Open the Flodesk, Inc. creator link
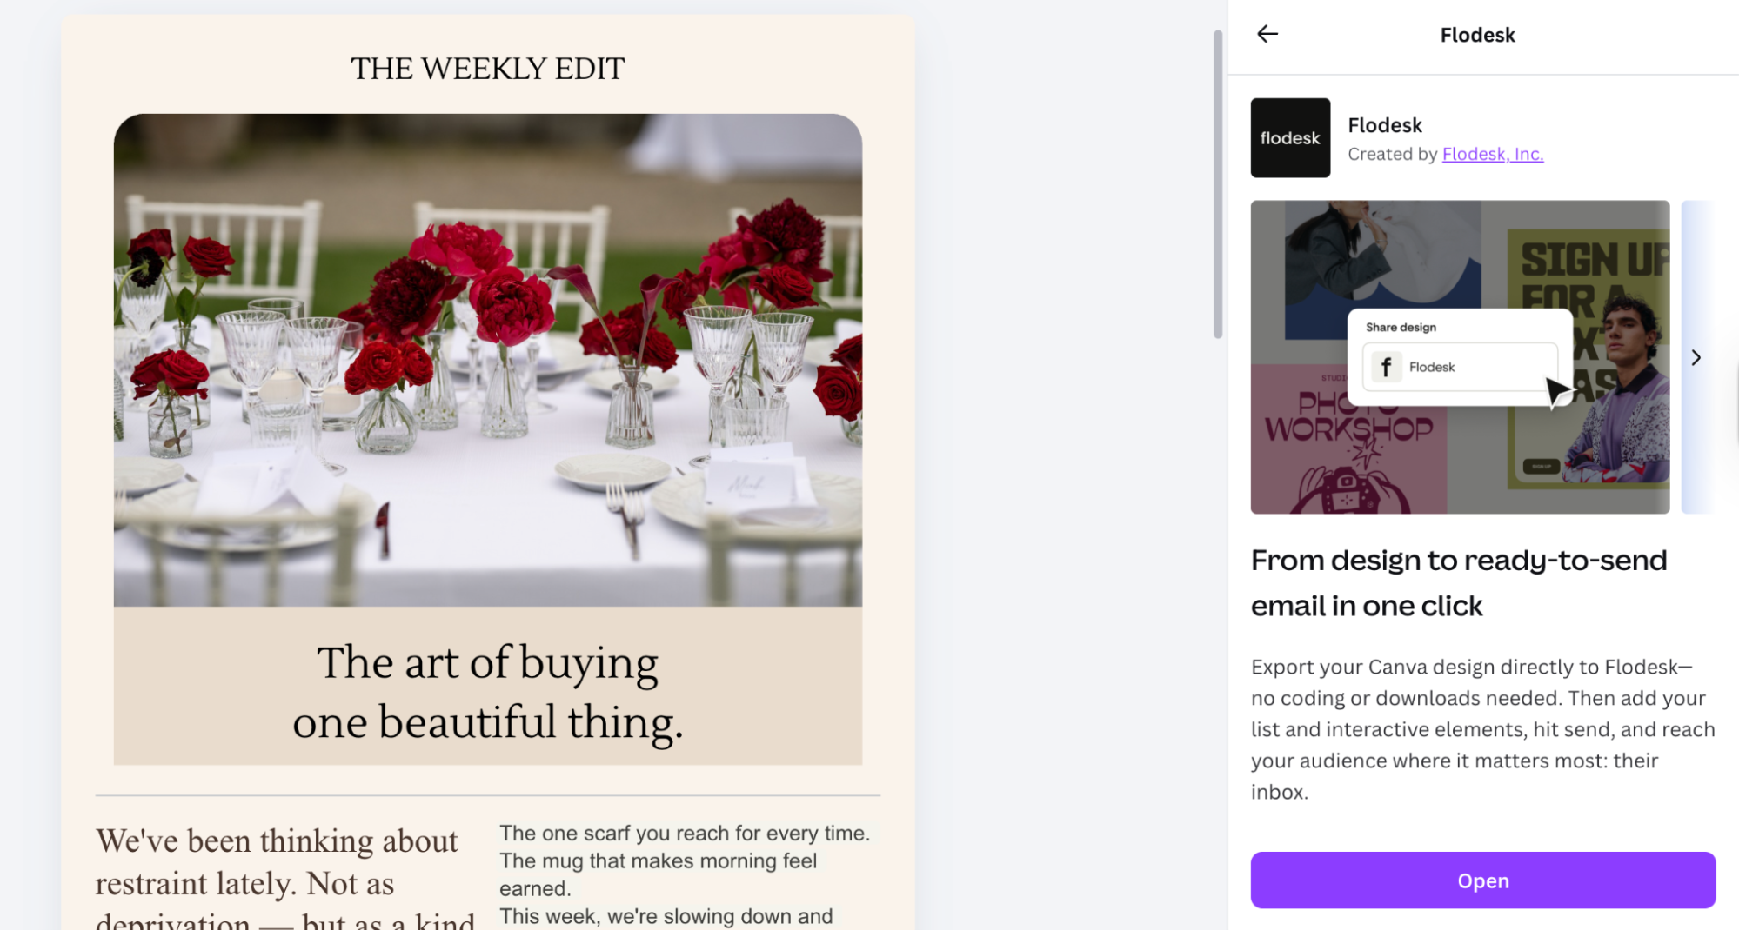 [1492, 154]
